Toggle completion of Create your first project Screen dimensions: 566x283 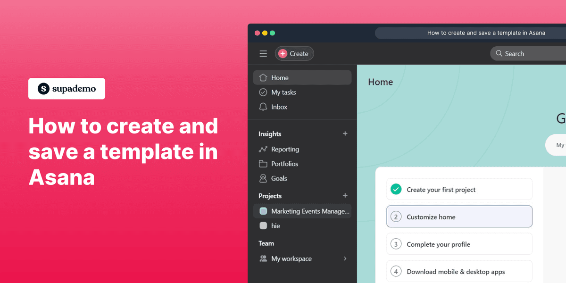(x=396, y=189)
